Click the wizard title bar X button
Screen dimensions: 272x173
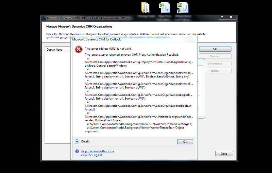click(231, 17)
